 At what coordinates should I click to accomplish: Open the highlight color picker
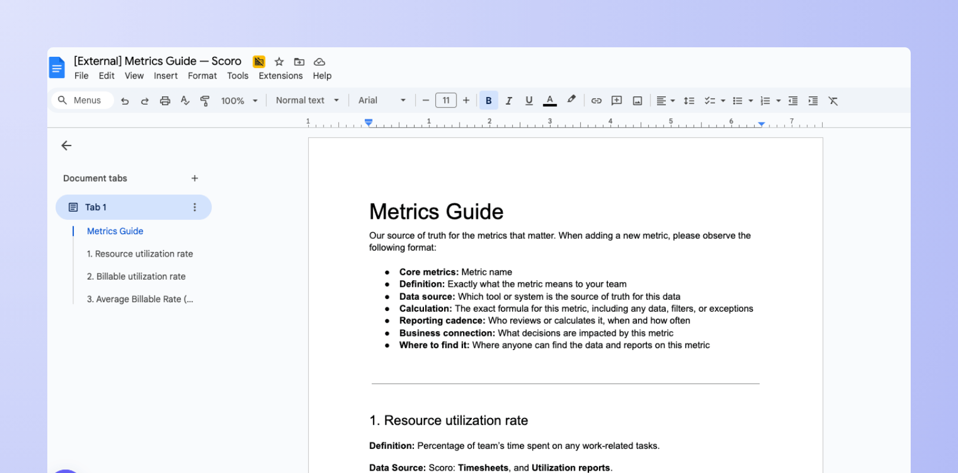[571, 100]
